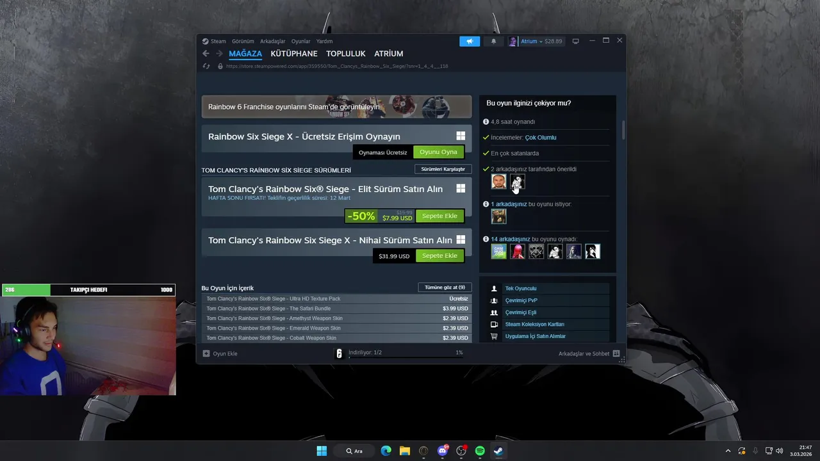
Task: Click the store page vertical scrollbar
Action: click(x=623, y=130)
